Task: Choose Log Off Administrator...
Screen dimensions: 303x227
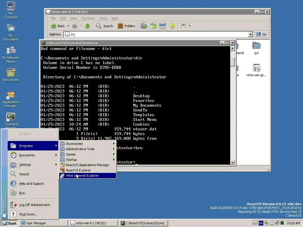Action: click(x=33, y=205)
